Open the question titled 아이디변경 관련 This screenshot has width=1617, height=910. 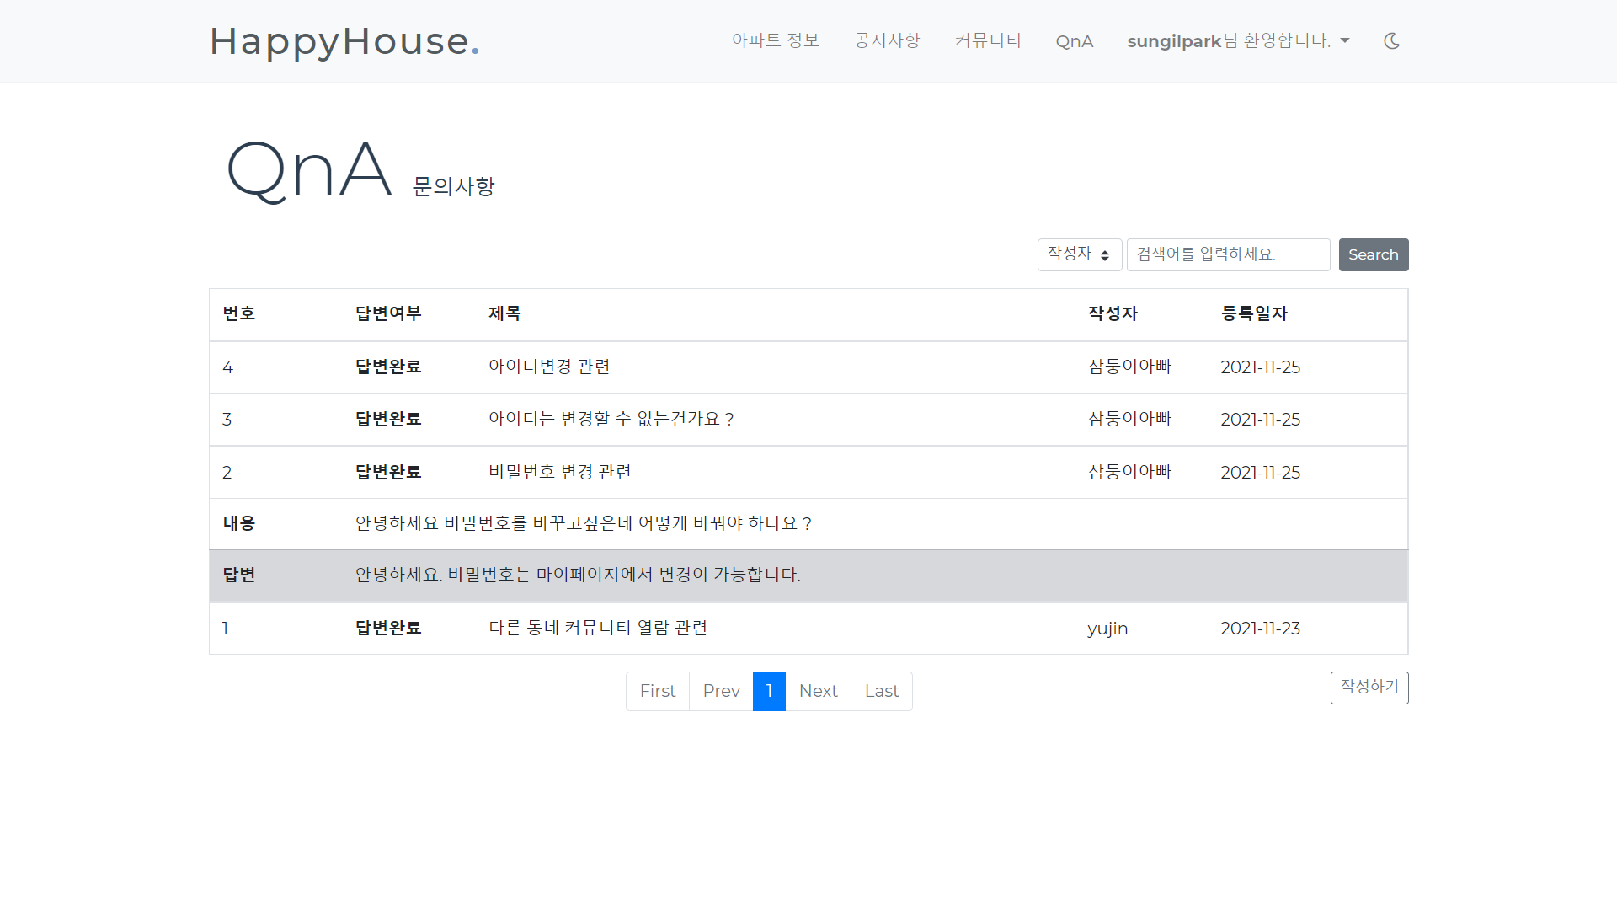[549, 367]
